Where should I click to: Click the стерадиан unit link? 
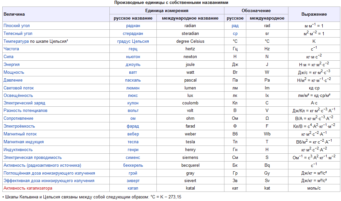point(133,33)
